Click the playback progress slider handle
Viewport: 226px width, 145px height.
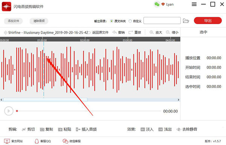coord(17,111)
